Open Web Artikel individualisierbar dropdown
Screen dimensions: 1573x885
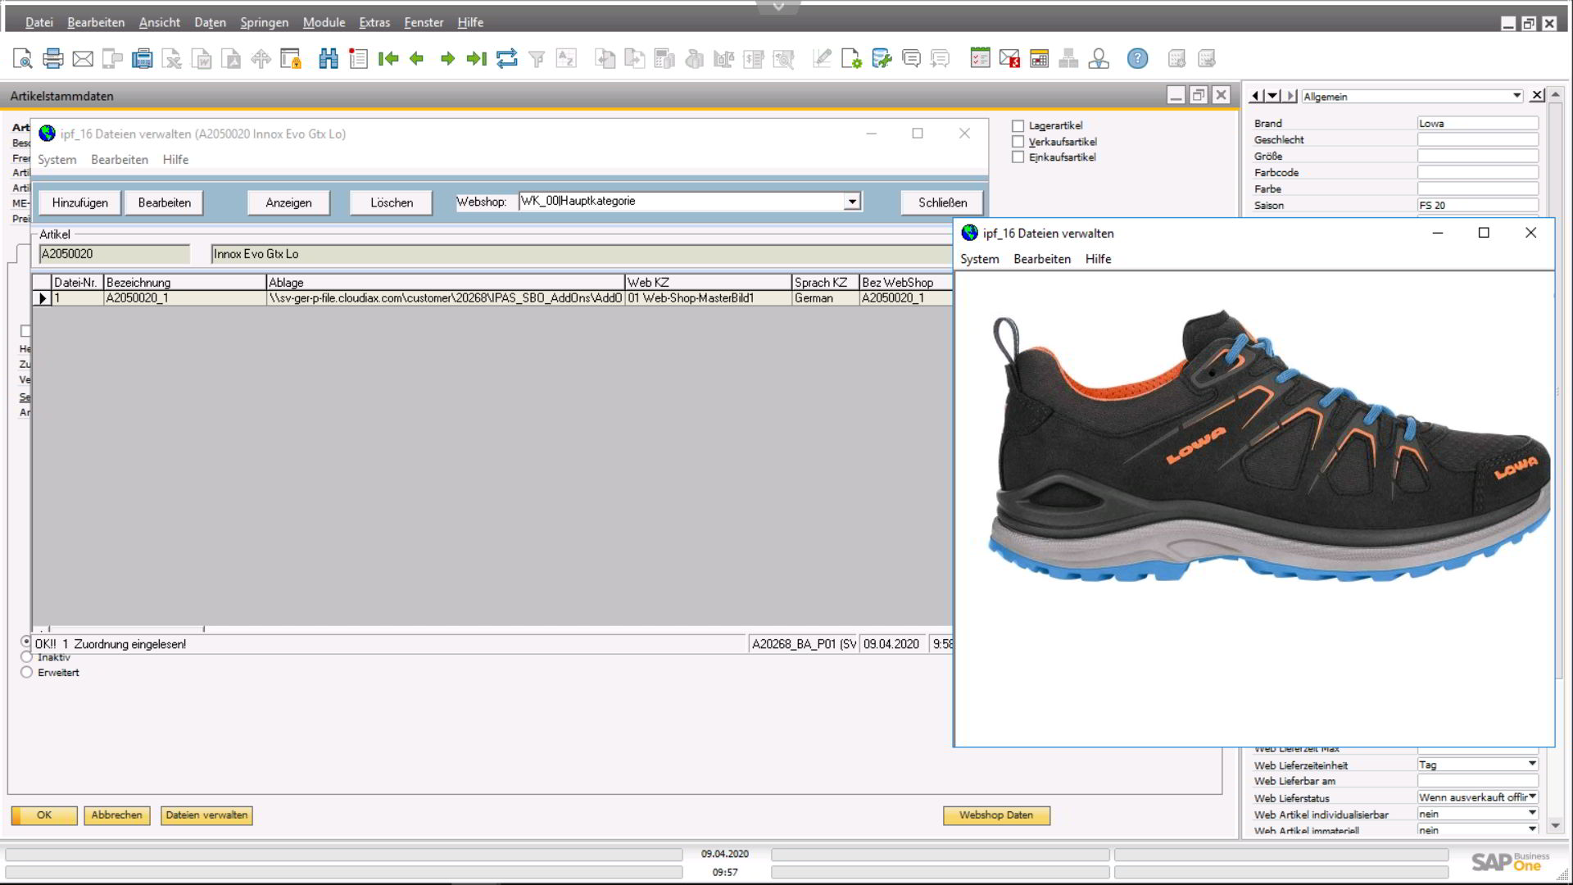tap(1531, 813)
